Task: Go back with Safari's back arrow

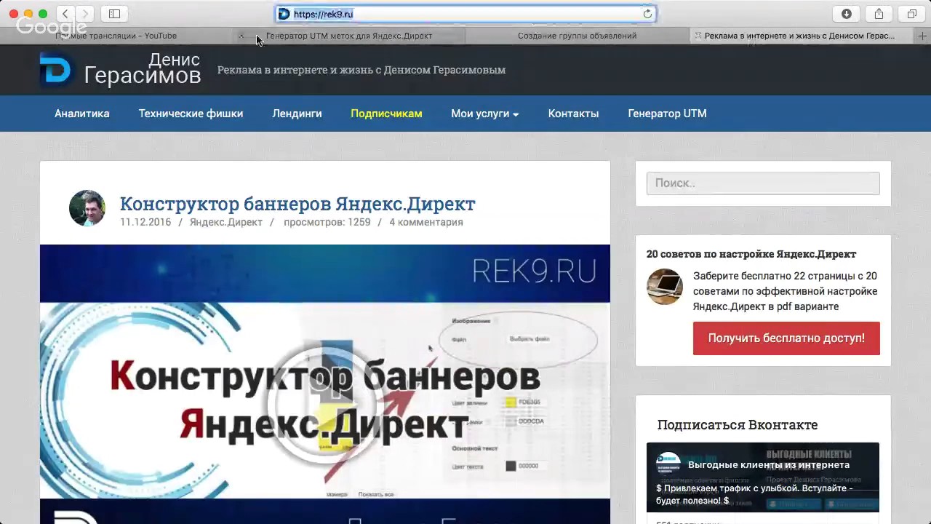Action: point(65,14)
